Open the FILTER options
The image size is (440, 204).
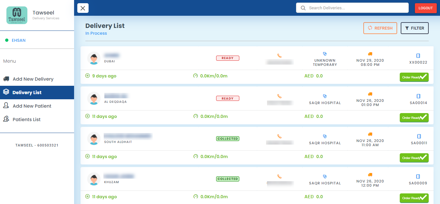[x=415, y=28]
